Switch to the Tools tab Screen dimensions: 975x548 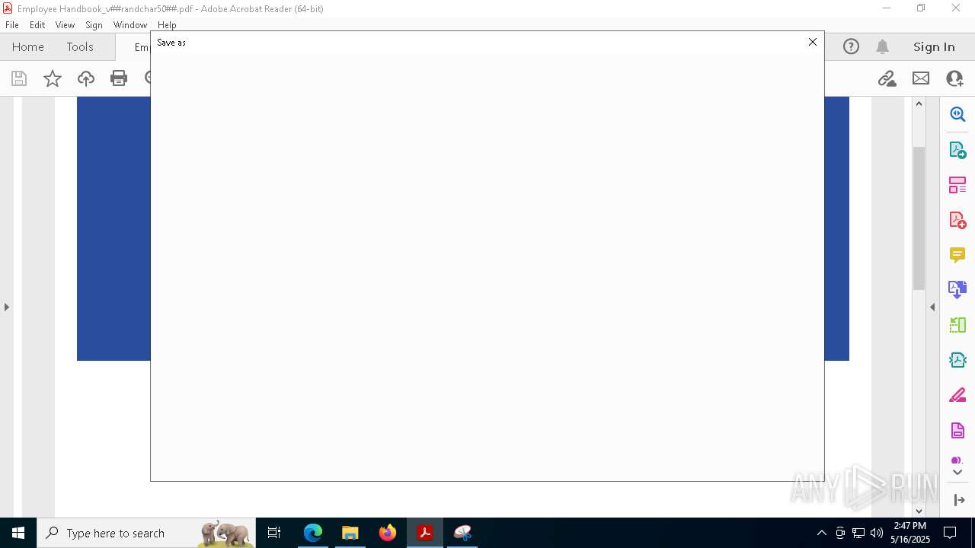click(x=80, y=46)
